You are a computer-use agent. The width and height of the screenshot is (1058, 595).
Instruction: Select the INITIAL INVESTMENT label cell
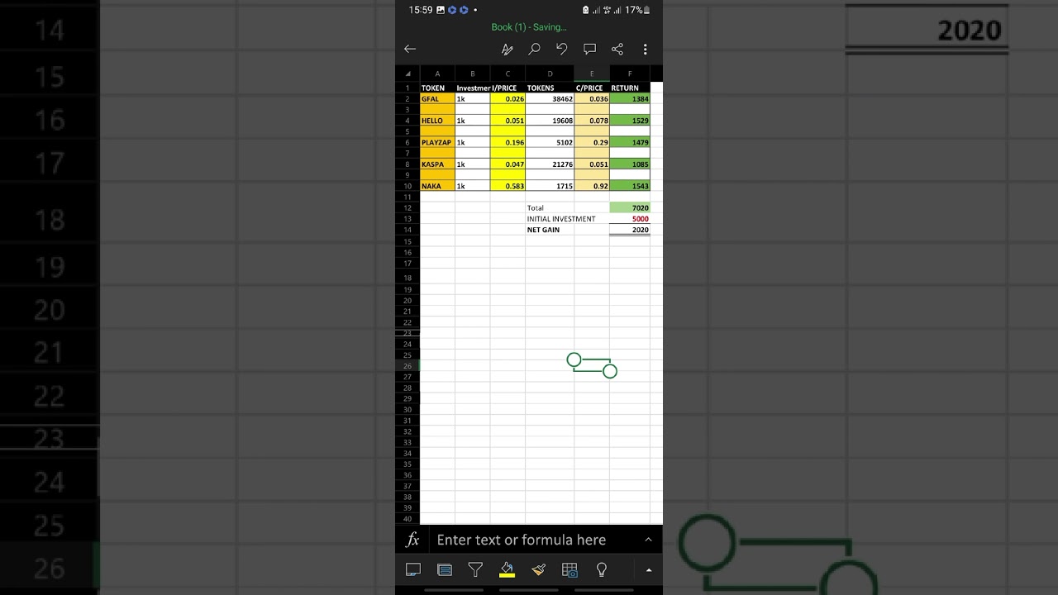coord(561,219)
